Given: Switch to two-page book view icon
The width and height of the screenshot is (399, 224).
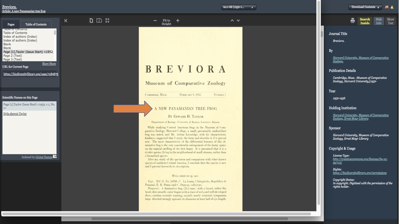Looking at the screenshot, I should [99, 20].
